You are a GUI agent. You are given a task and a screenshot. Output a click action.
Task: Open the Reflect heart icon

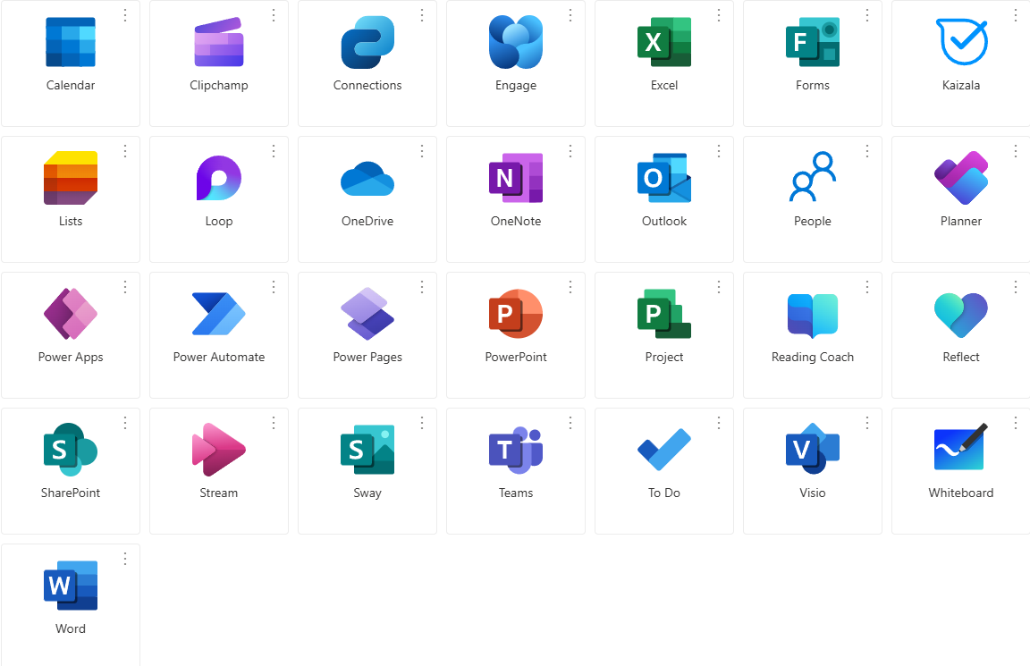point(961,316)
